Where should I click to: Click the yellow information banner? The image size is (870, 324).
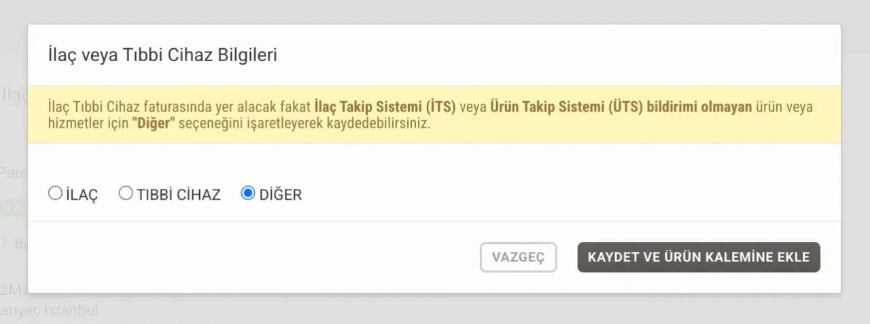[x=612, y=130]
